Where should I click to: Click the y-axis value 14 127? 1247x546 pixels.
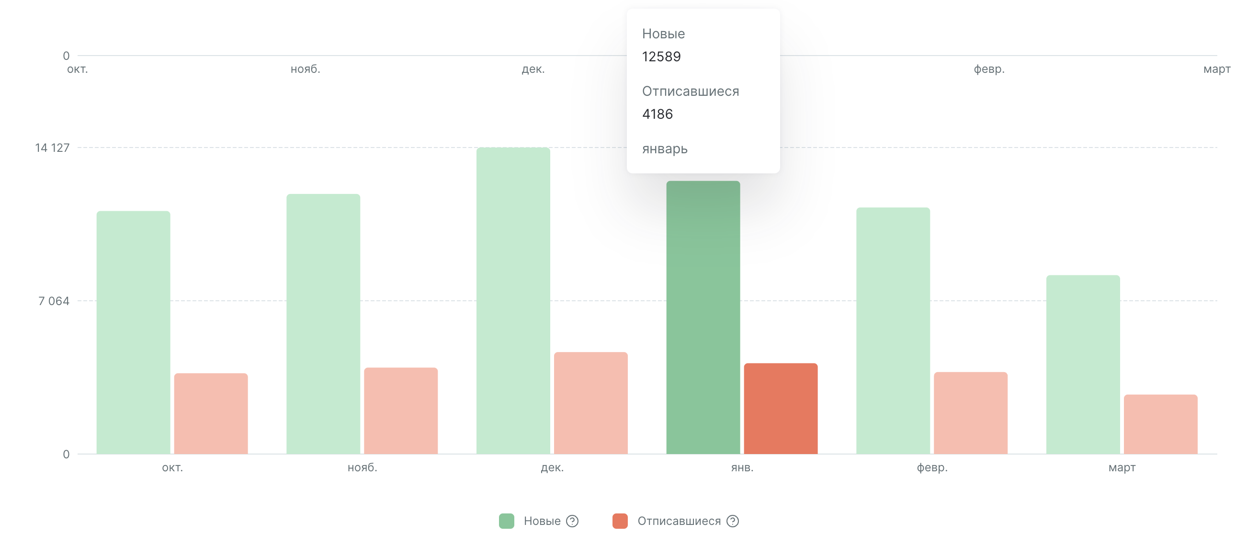52,148
